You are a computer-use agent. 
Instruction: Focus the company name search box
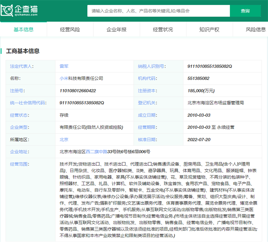point(159,11)
